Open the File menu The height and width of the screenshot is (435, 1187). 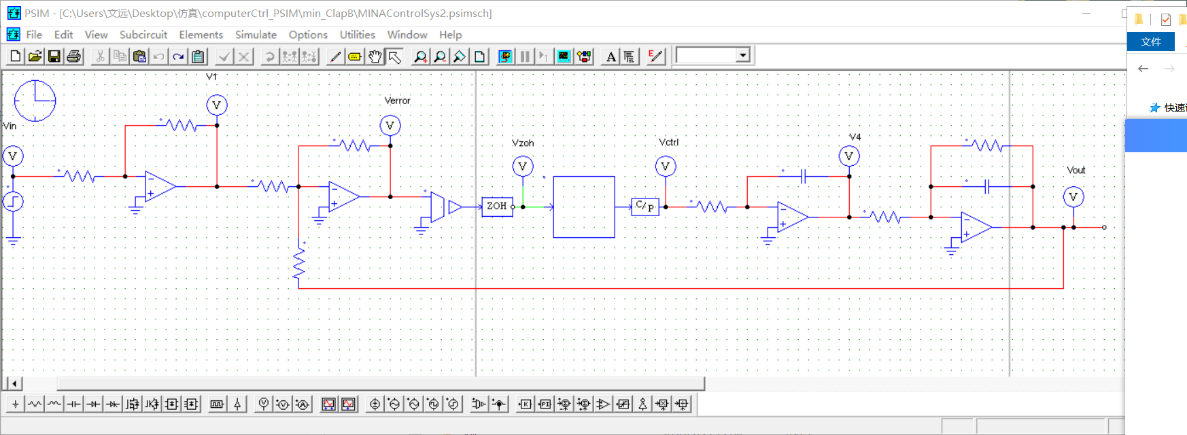tap(34, 35)
